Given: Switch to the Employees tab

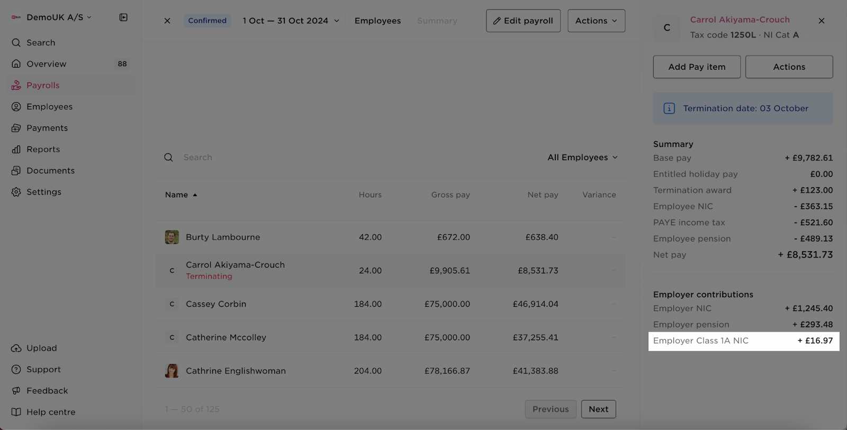Looking at the screenshot, I should [377, 21].
